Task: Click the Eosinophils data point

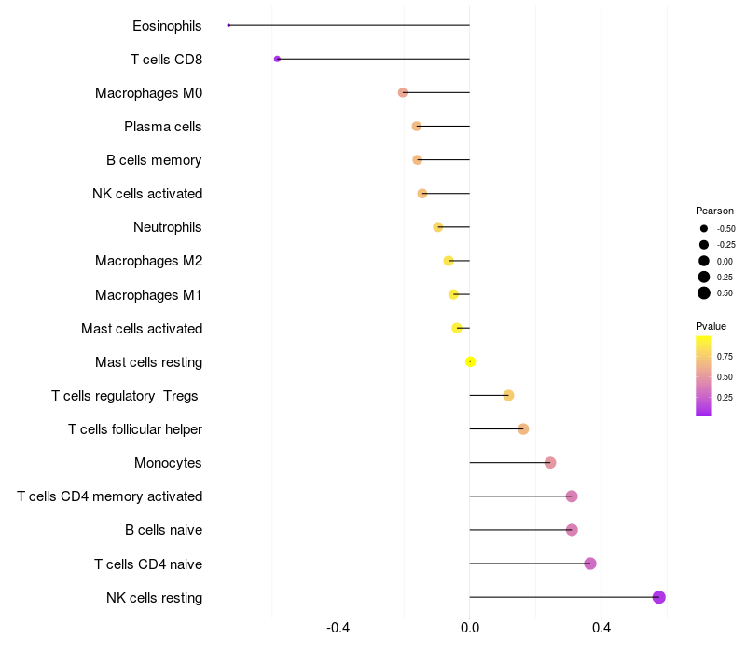Action: click(x=228, y=25)
